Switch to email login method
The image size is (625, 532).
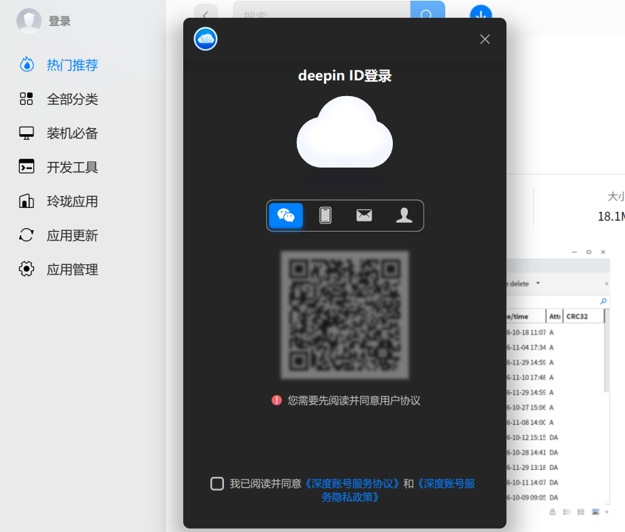[364, 215]
